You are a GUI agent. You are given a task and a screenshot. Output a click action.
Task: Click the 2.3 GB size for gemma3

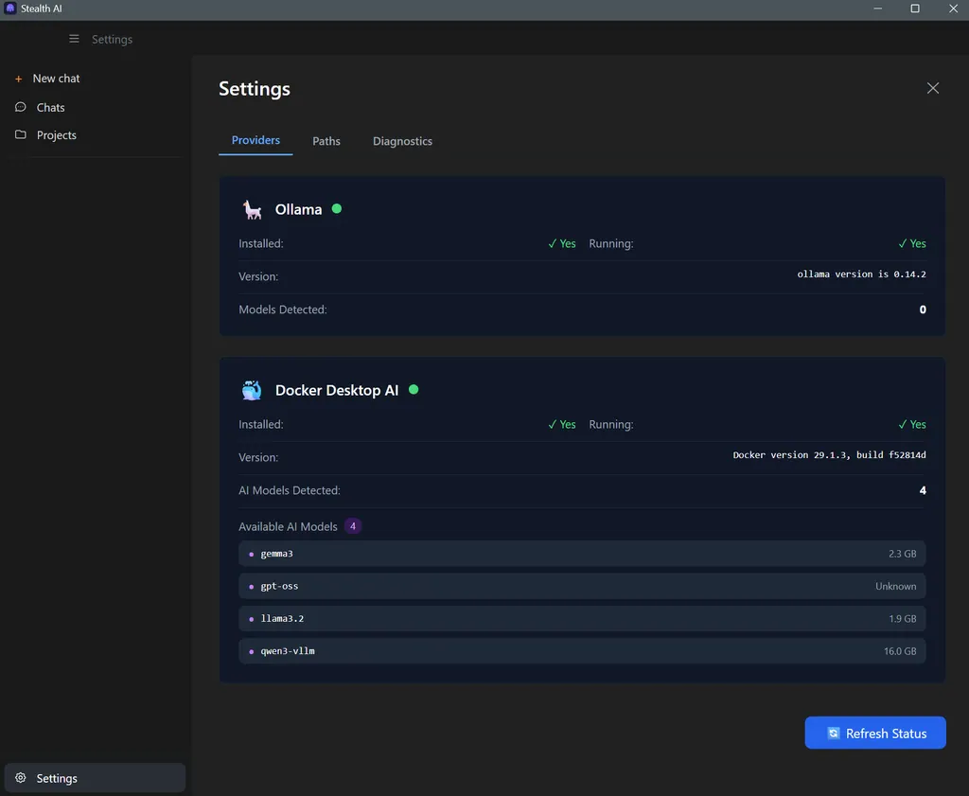click(x=902, y=554)
